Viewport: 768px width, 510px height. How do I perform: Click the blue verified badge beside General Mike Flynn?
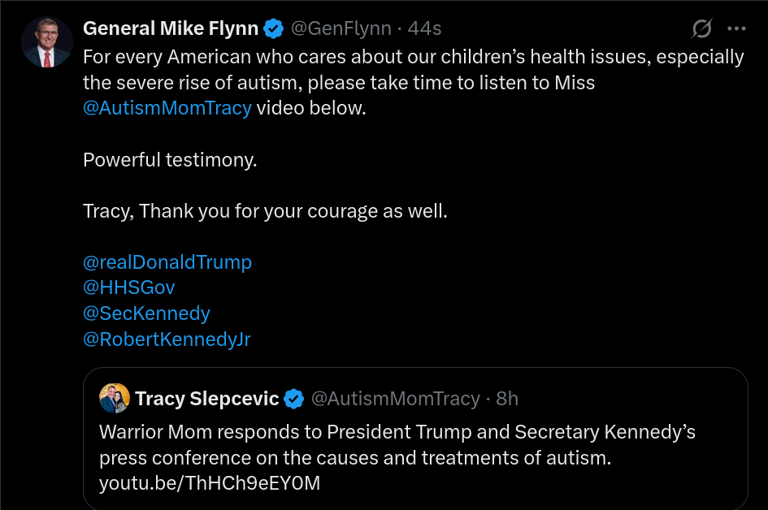pos(274,29)
